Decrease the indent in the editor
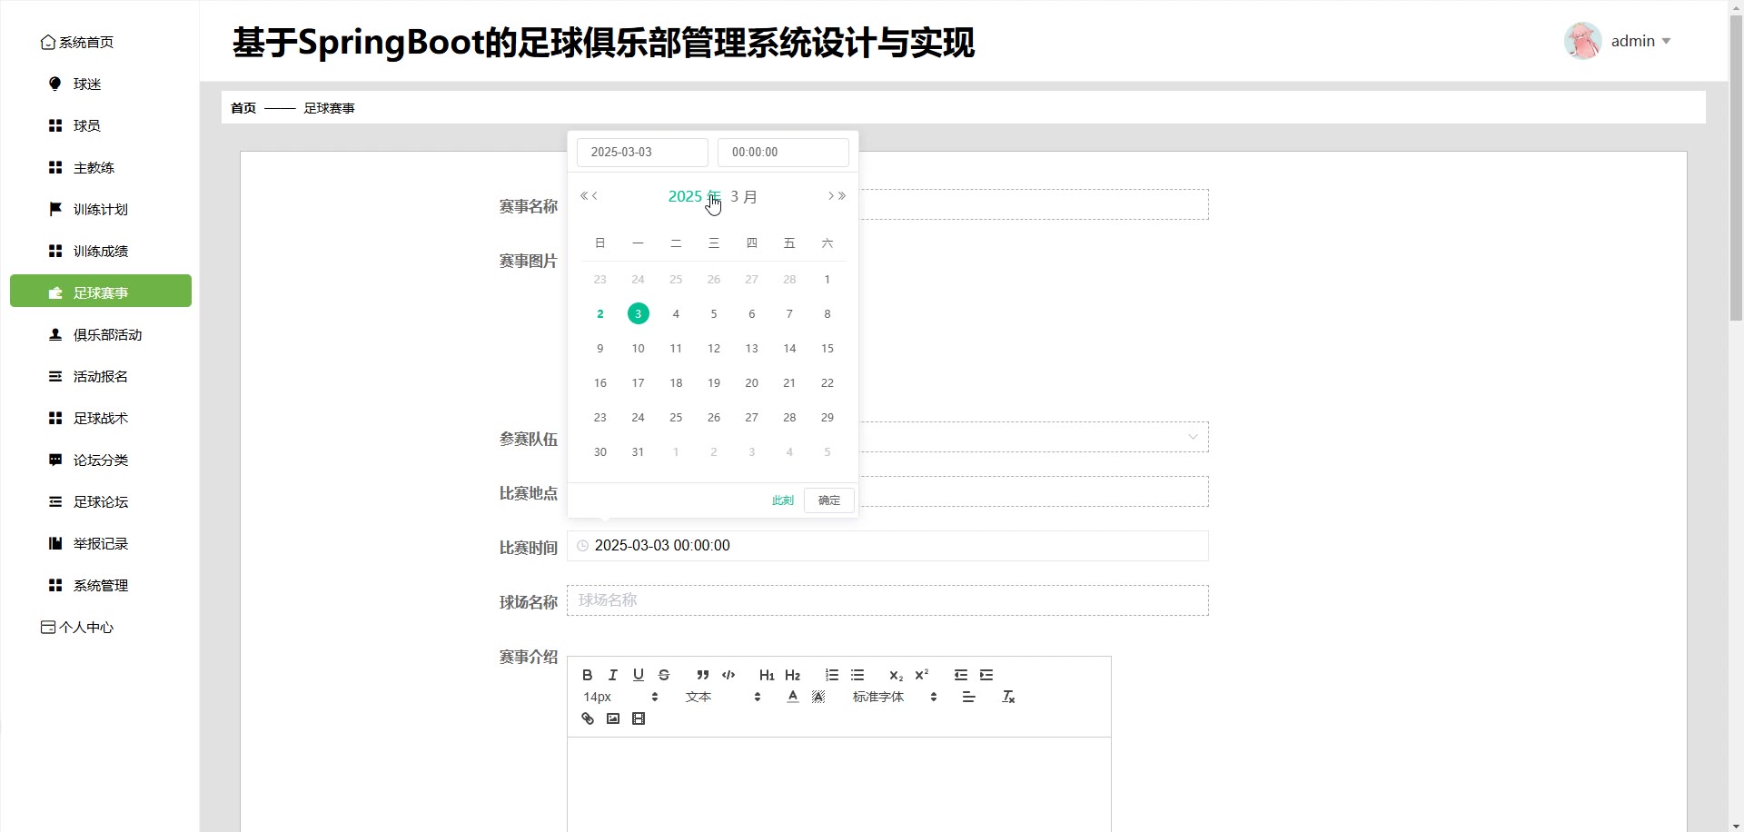The image size is (1744, 832). pos(960,675)
